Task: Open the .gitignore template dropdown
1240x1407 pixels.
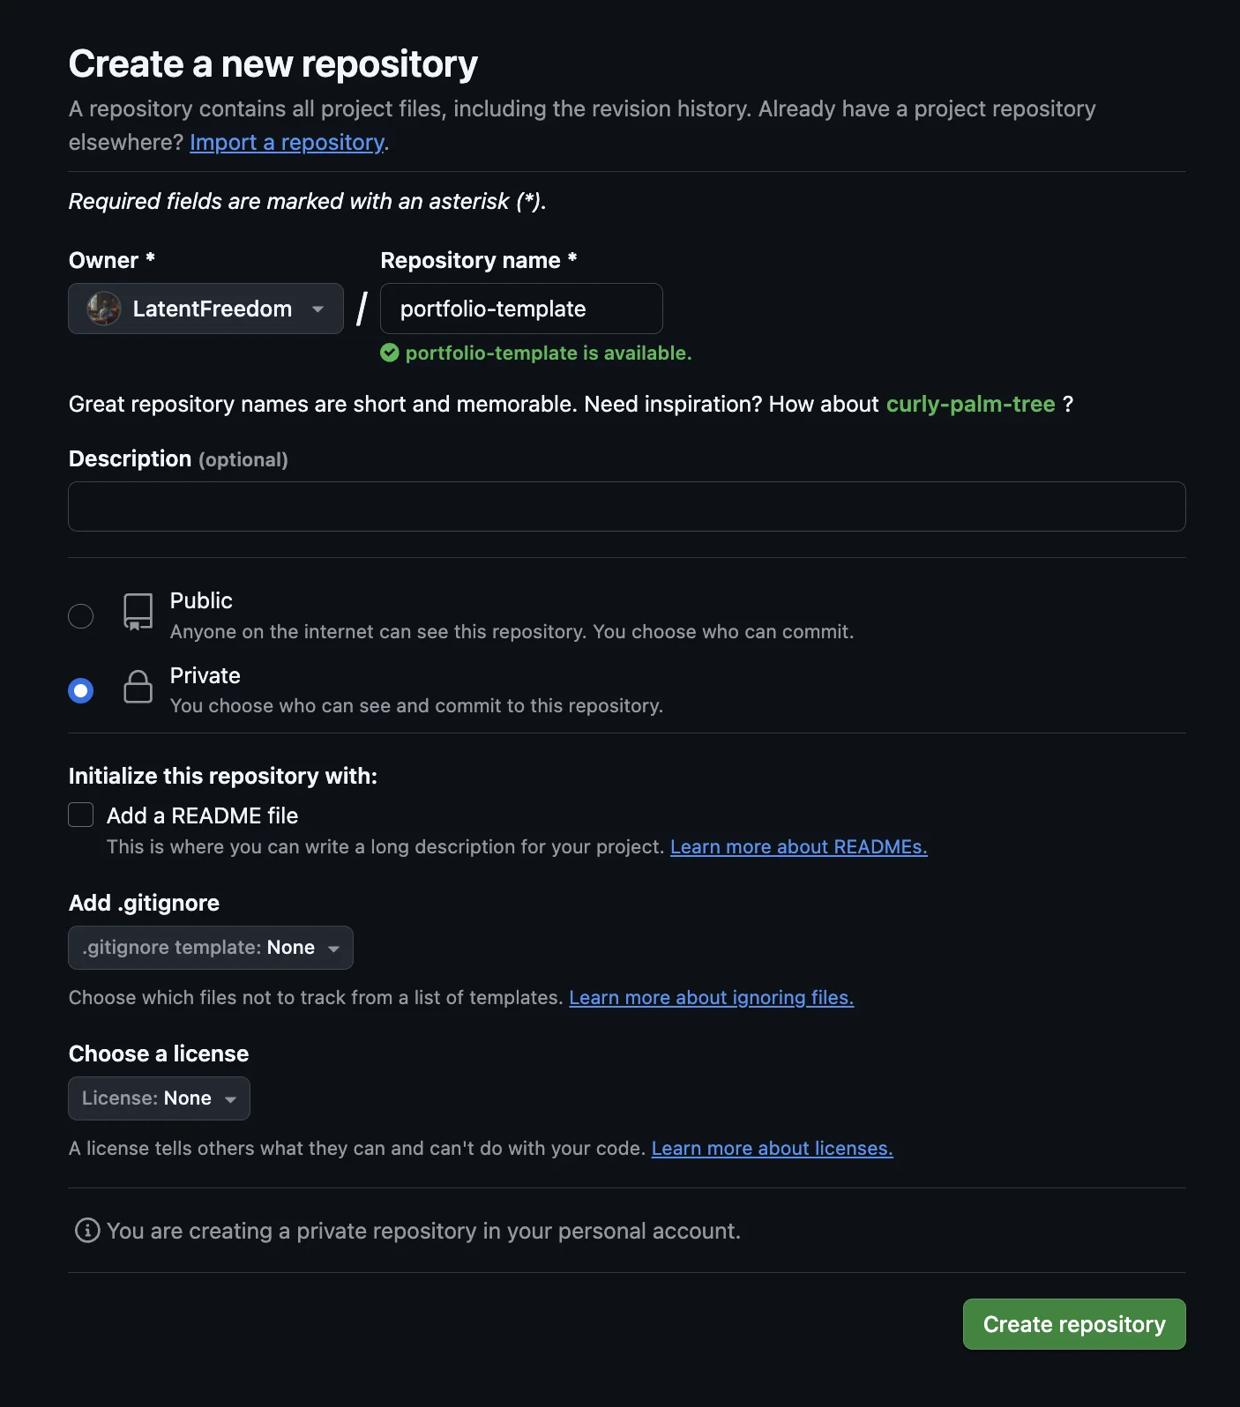Action: [x=210, y=947]
